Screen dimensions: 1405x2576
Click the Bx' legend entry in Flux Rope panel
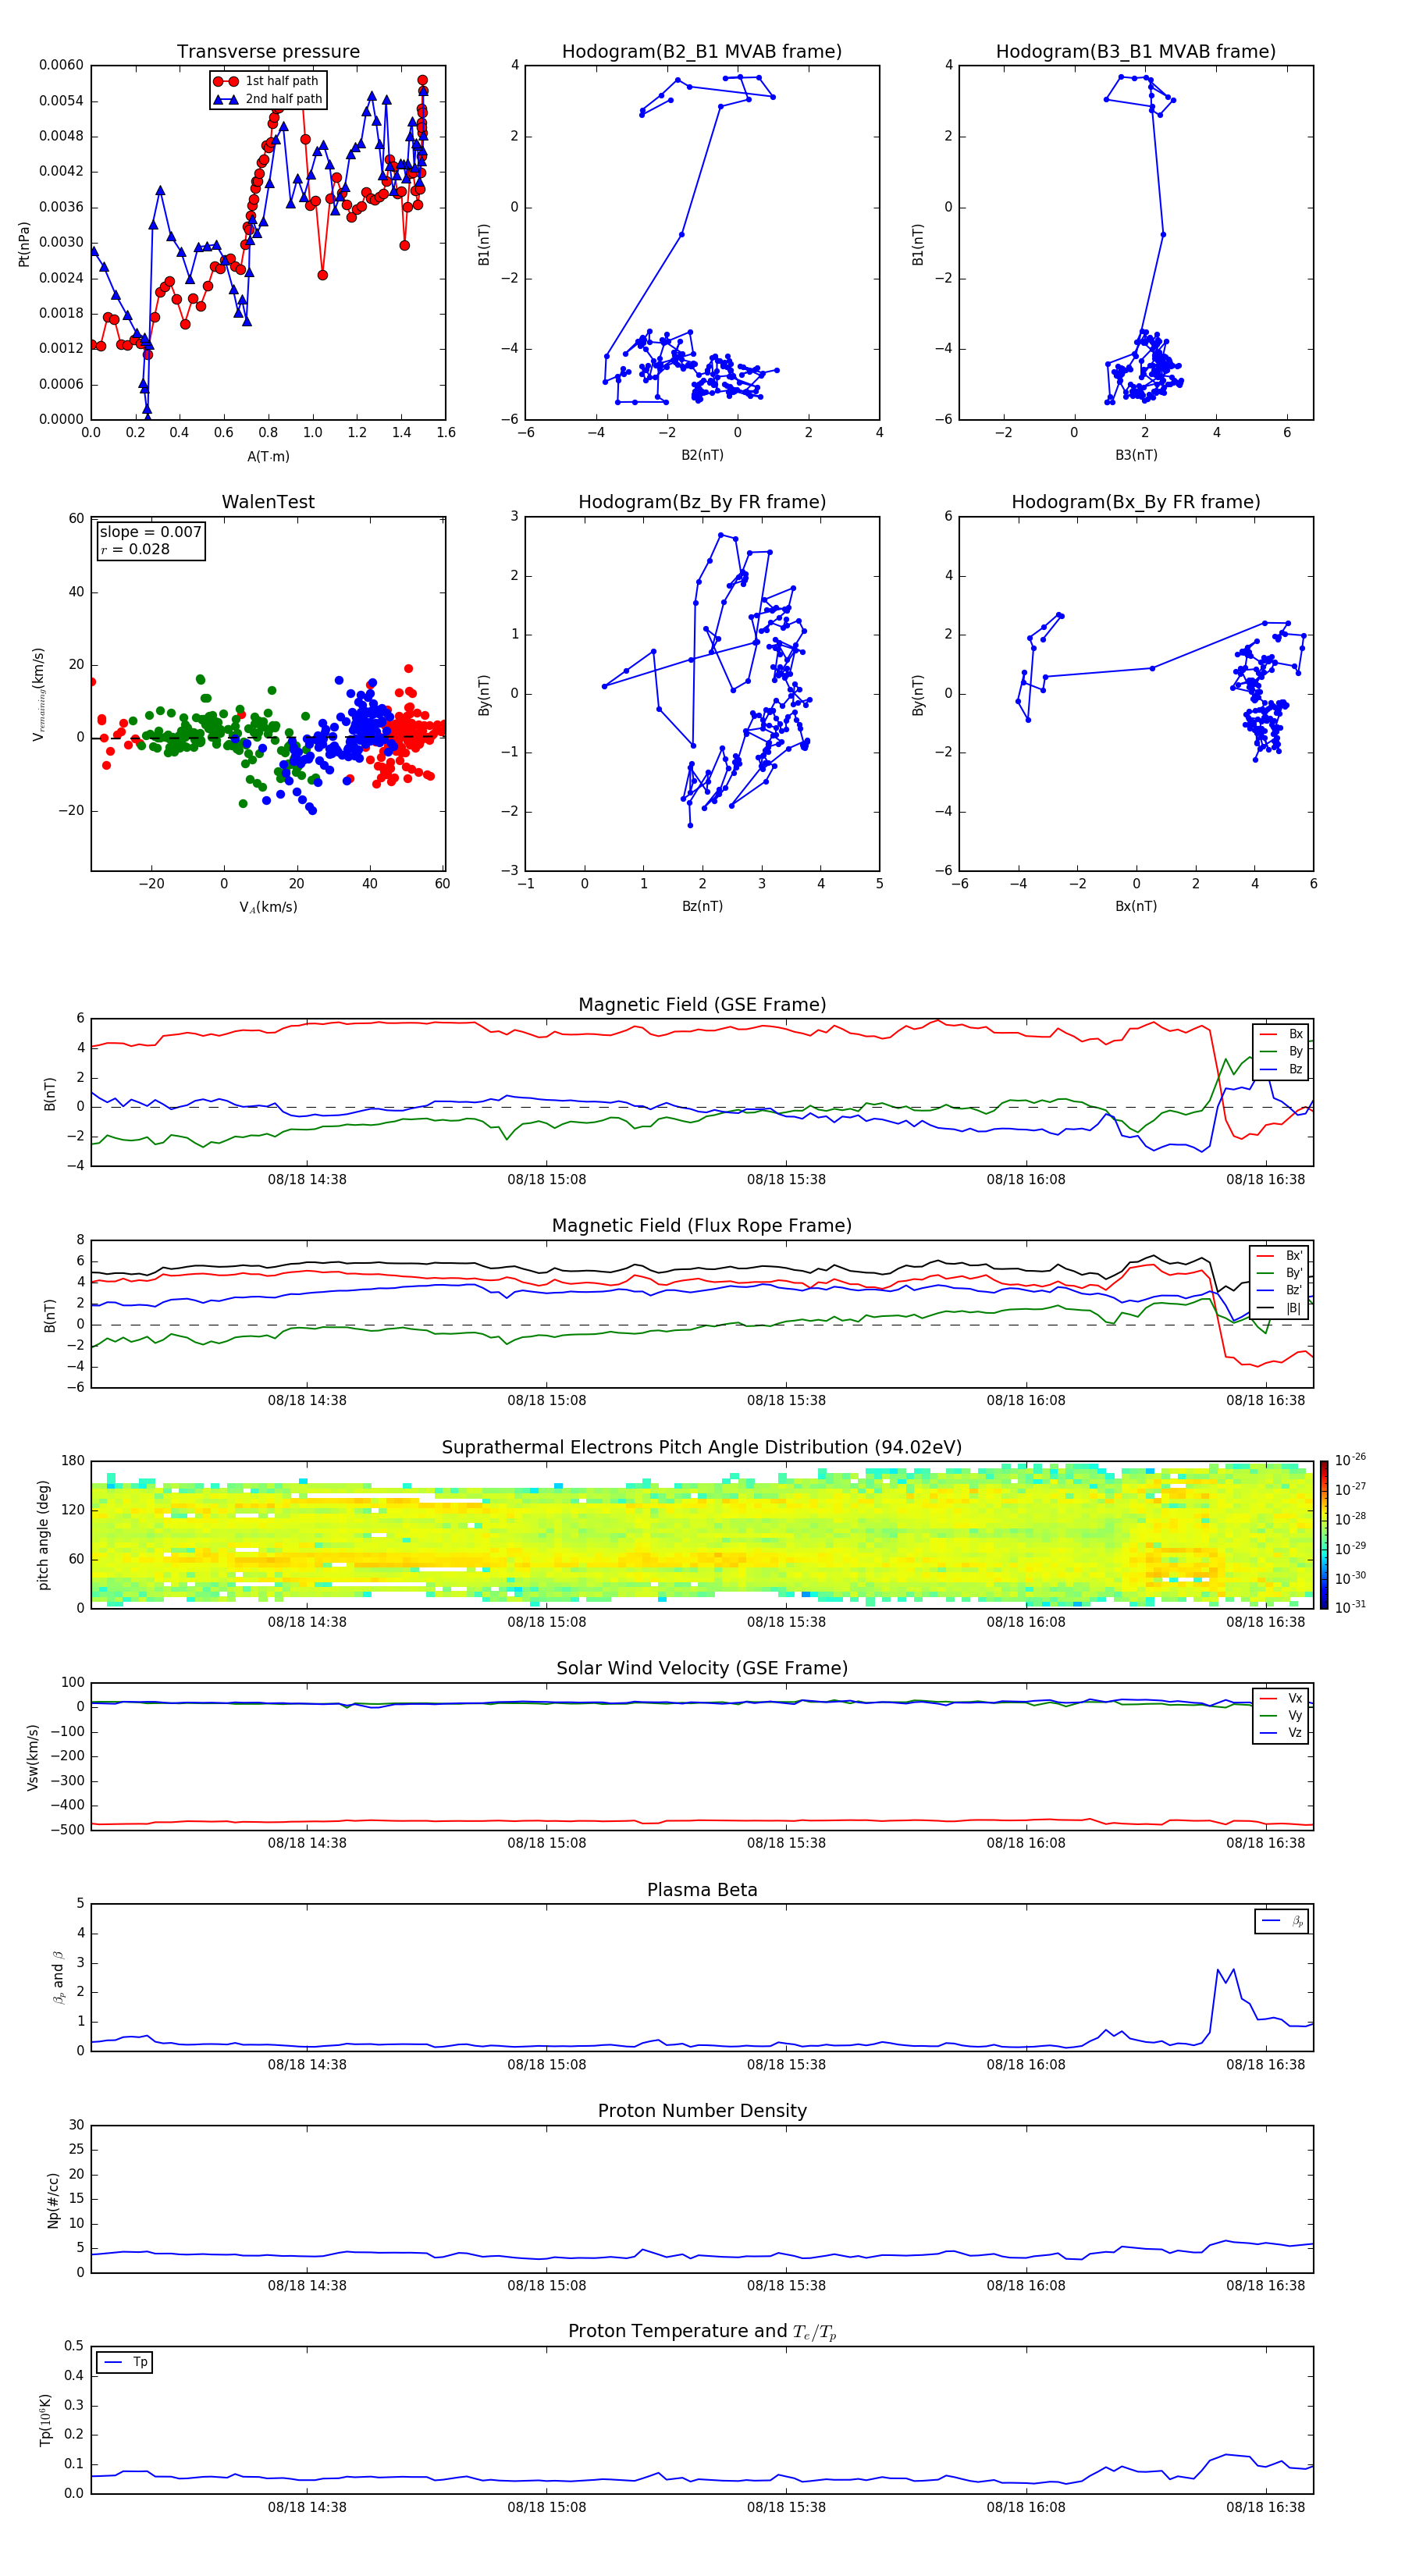1280,1256
